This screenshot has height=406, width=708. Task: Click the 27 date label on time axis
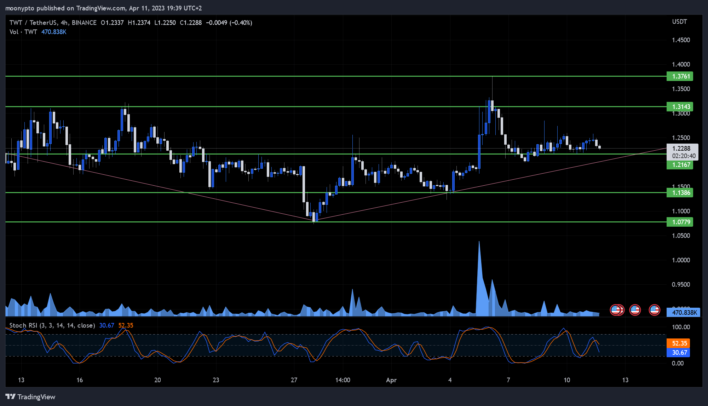tap(294, 380)
